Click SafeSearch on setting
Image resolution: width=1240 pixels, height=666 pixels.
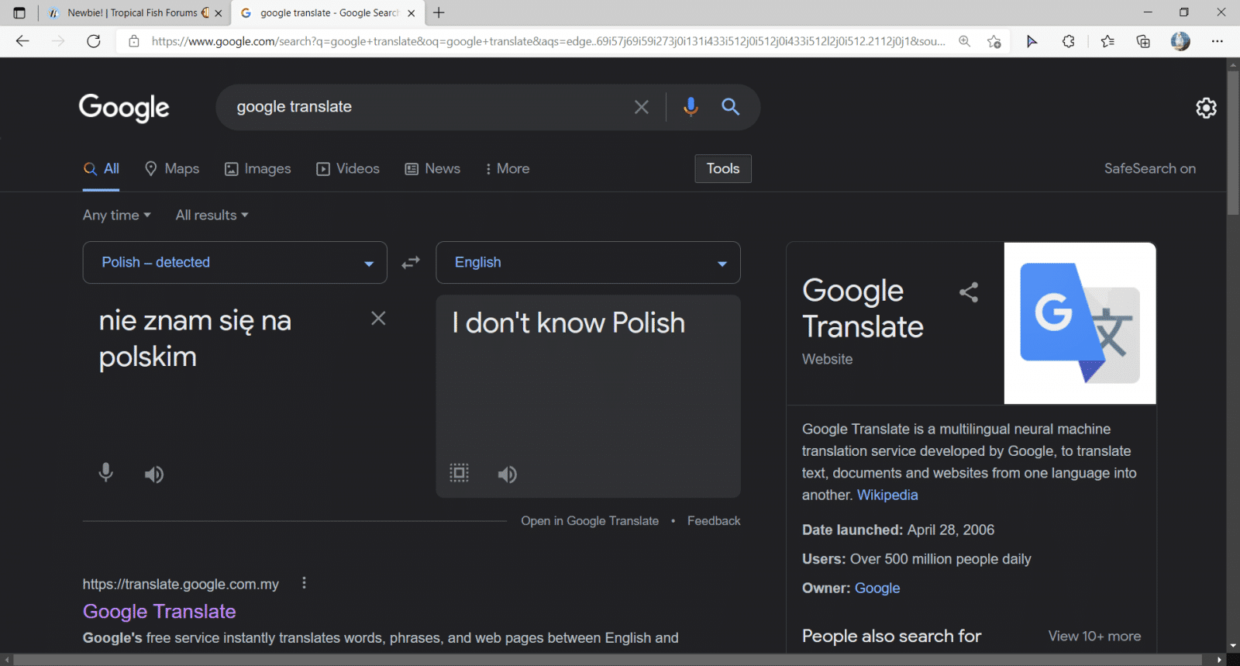(1150, 168)
